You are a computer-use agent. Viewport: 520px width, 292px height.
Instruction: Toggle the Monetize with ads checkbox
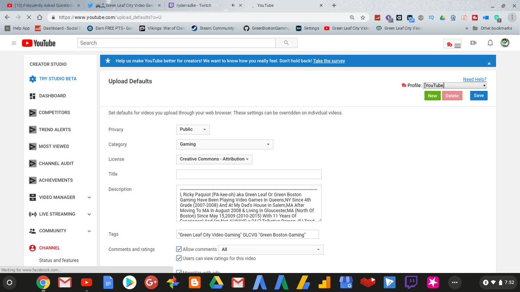pyautogui.click(x=179, y=273)
